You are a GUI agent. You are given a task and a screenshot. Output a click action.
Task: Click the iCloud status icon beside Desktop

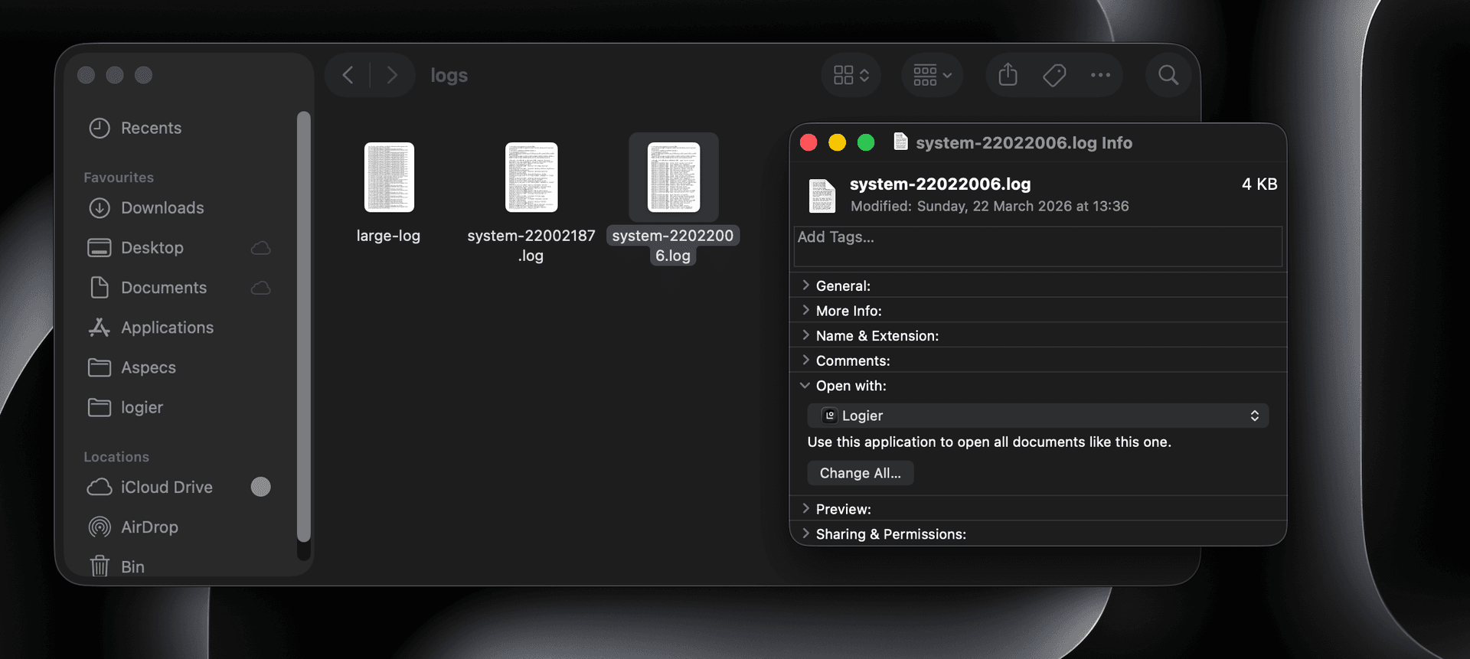coord(261,248)
